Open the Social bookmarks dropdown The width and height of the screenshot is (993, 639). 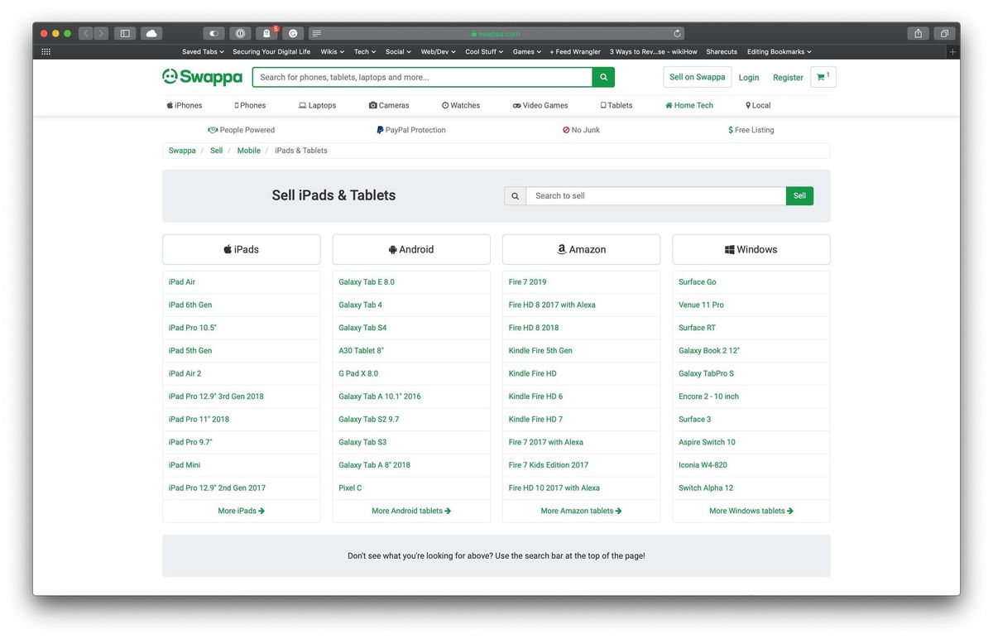coord(398,51)
